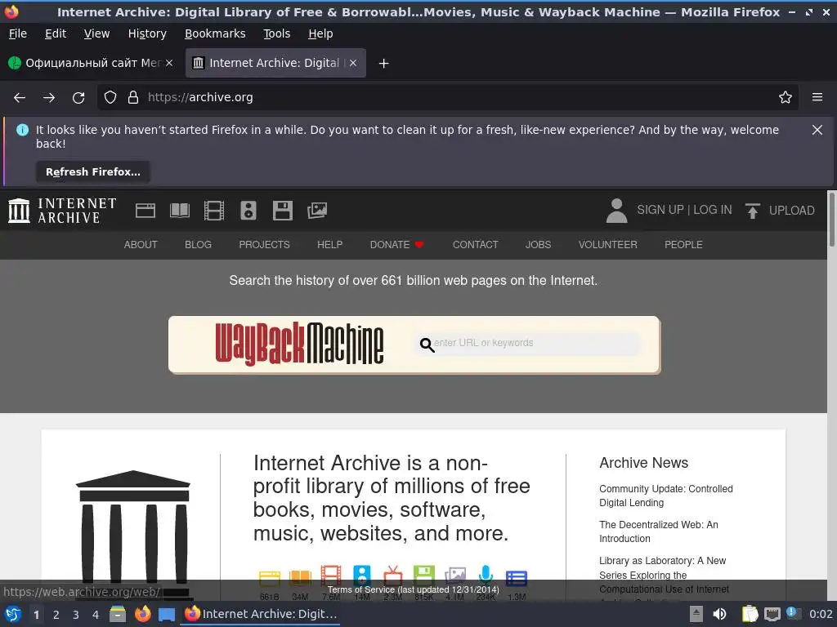
Task: Launch Firefox from the taskbar quick-launch icon
Action: (x=142, y=614)
